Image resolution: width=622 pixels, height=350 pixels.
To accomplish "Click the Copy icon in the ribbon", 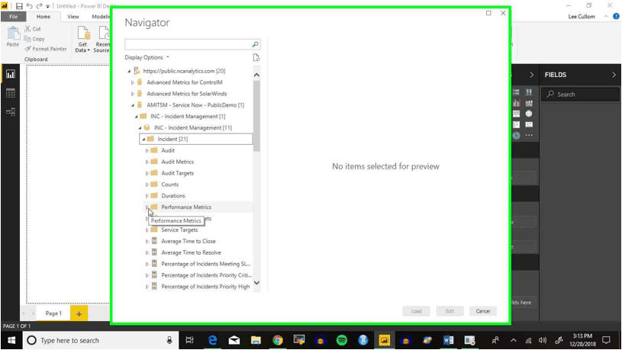I will pyautogui.click(x=27, y=39).
